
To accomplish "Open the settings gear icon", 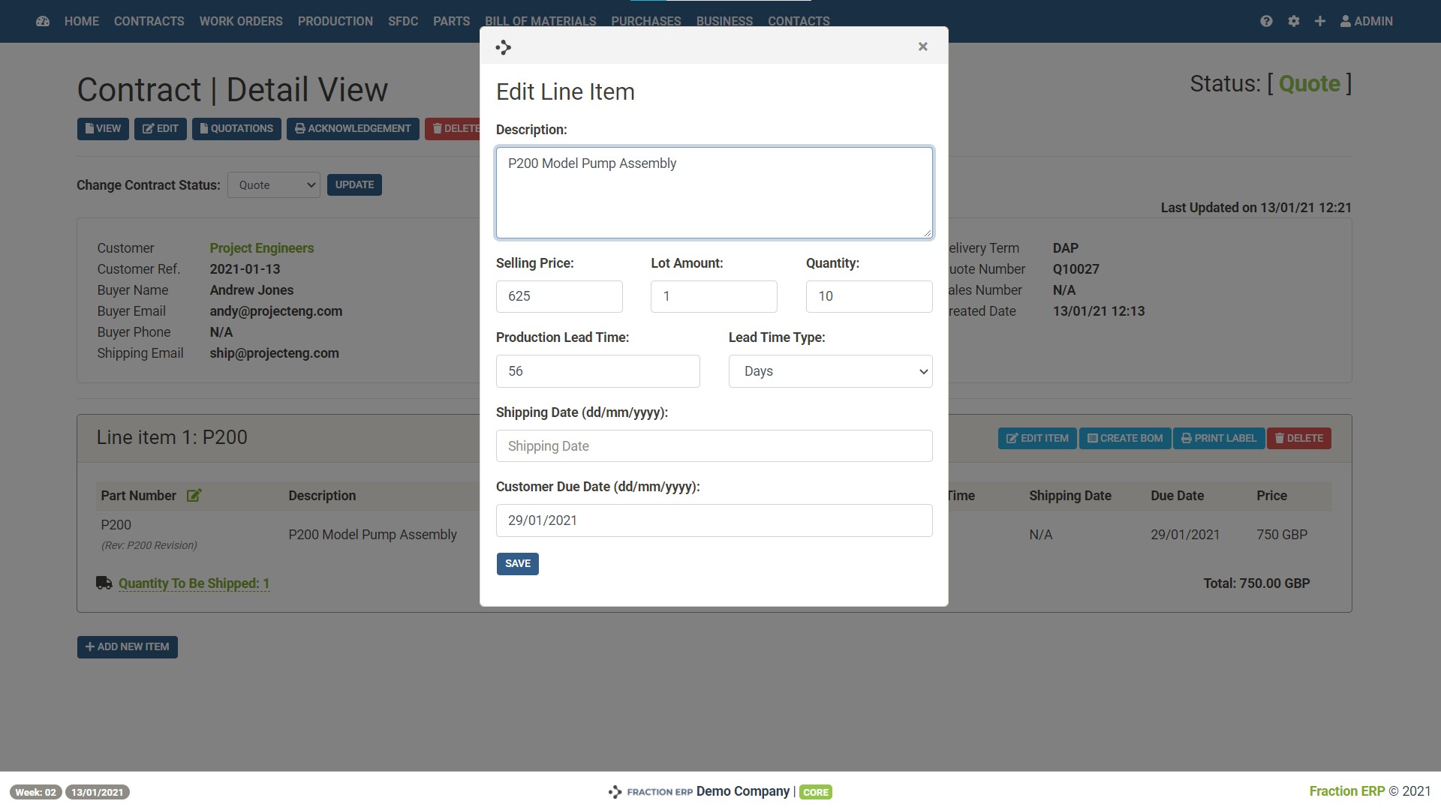I will click(1293, 21).
